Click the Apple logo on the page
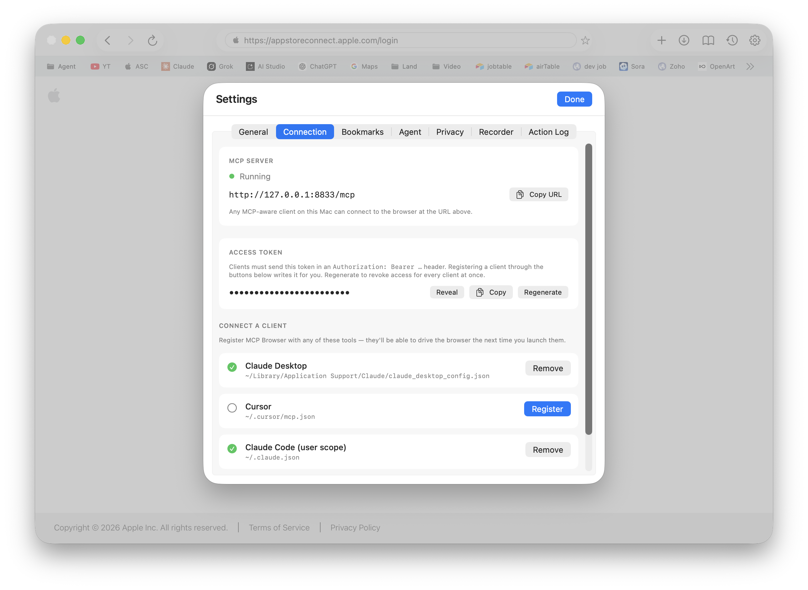This screenshot has height=590, width=808. point(54,95)
